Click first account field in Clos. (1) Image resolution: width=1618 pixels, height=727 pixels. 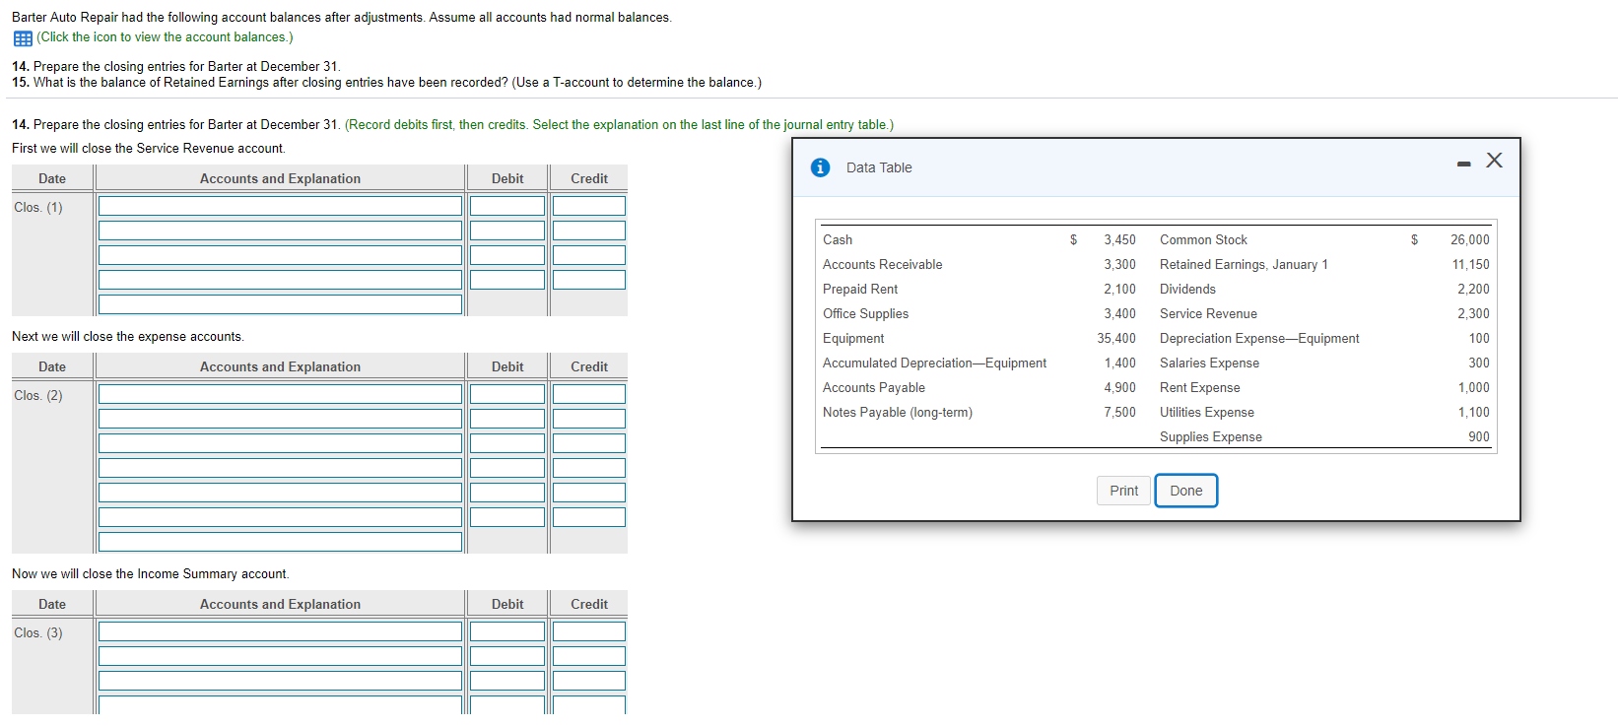[280, 206]
